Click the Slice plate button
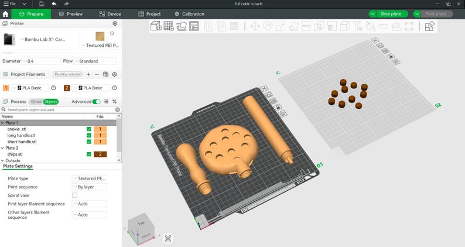Screen dimensions: 465x247 (391, 14)
